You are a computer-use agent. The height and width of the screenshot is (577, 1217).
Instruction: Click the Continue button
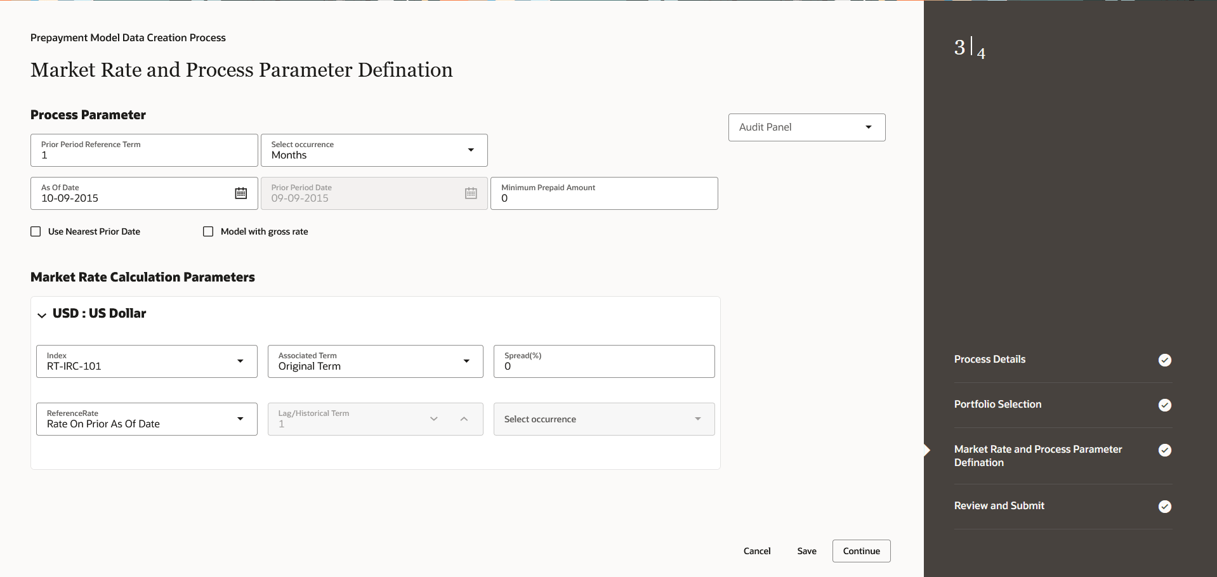(860, 550)
